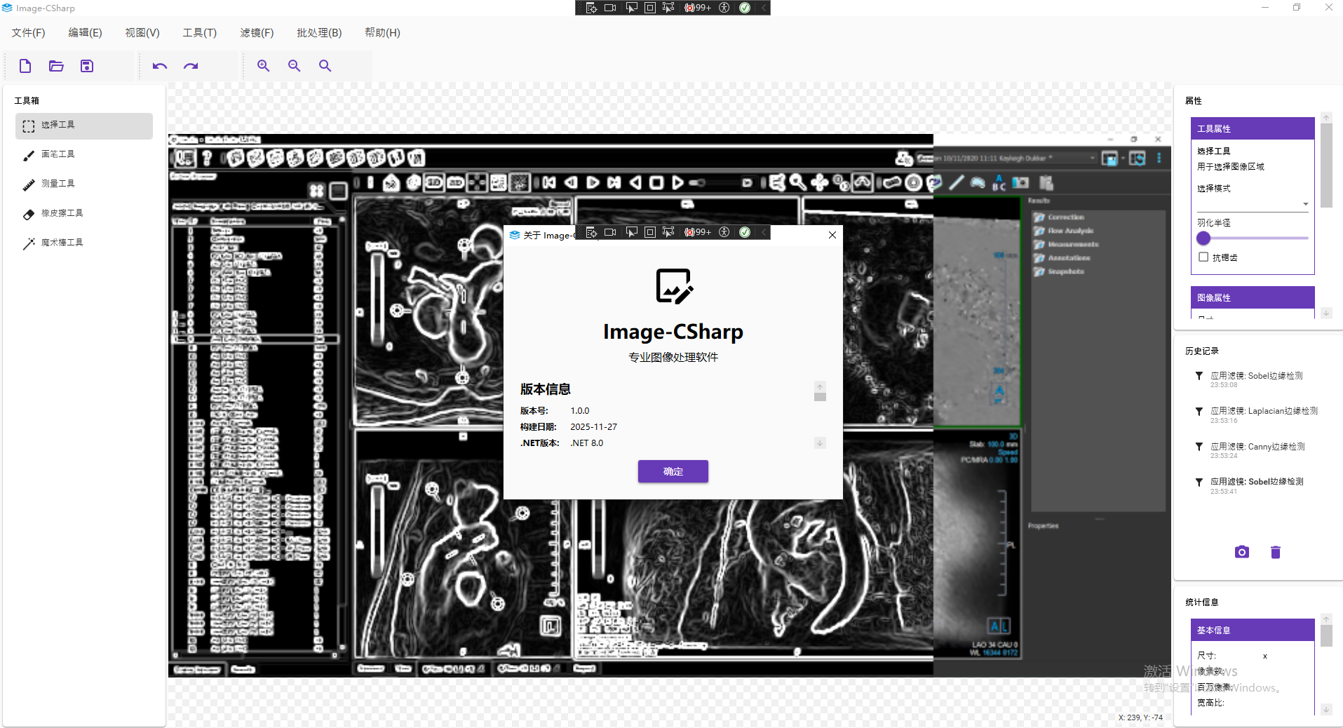Click the 属性 panel scrollbar thumb
The width and height of the screenshot is (1343, 728).
(x=1326, y=166)
